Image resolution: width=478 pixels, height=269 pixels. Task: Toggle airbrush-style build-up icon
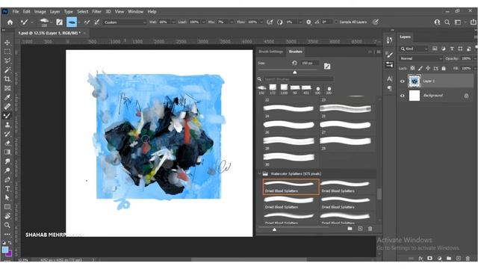coord(270,22)
